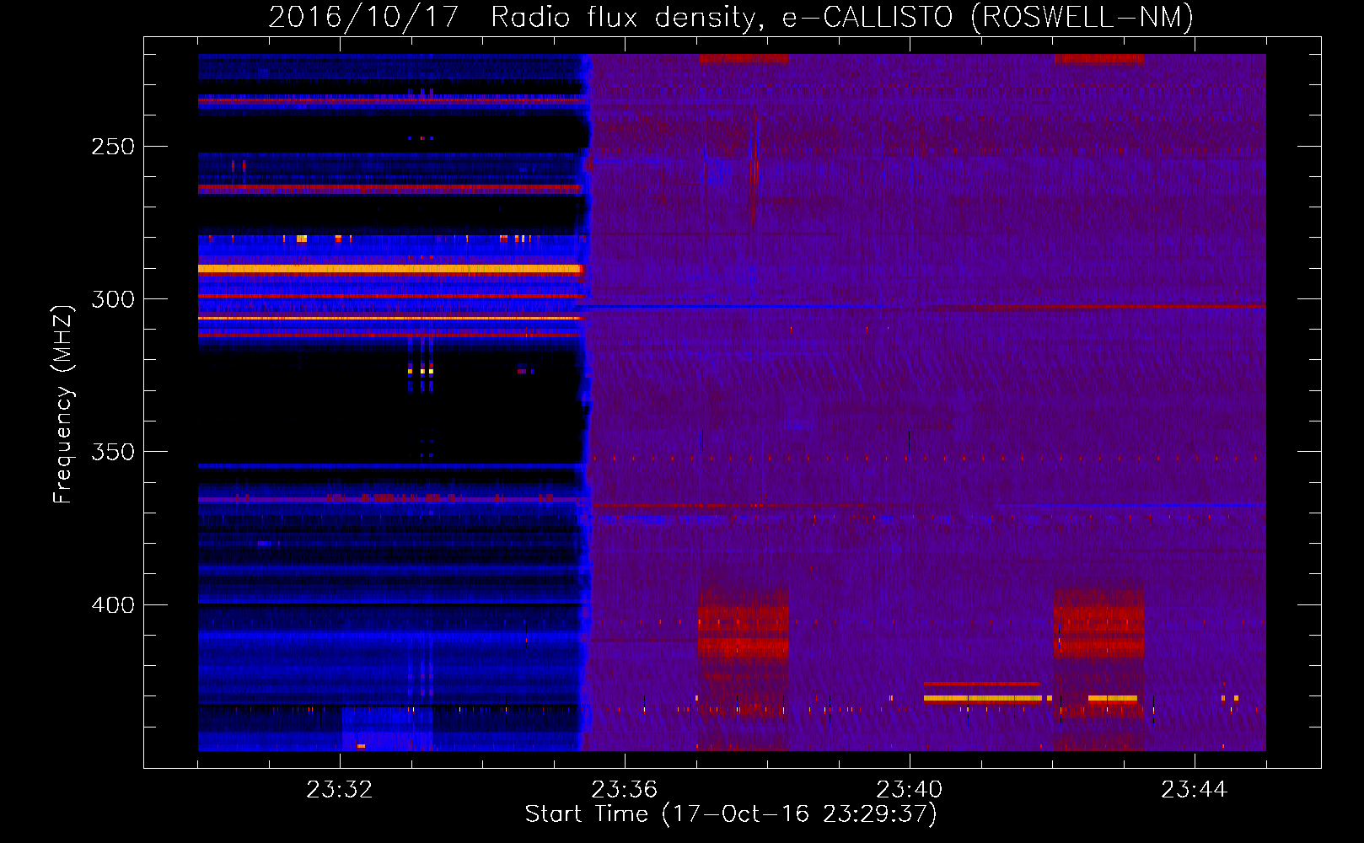Click the 'Start Time (17-Oct-16 23:29:37)' label

coord(731,814)
